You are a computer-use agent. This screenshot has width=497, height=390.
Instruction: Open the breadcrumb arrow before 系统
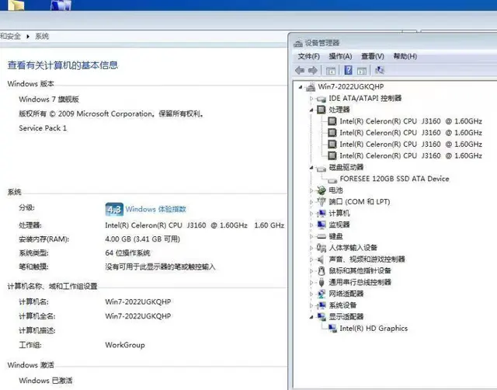click(28, 37)
